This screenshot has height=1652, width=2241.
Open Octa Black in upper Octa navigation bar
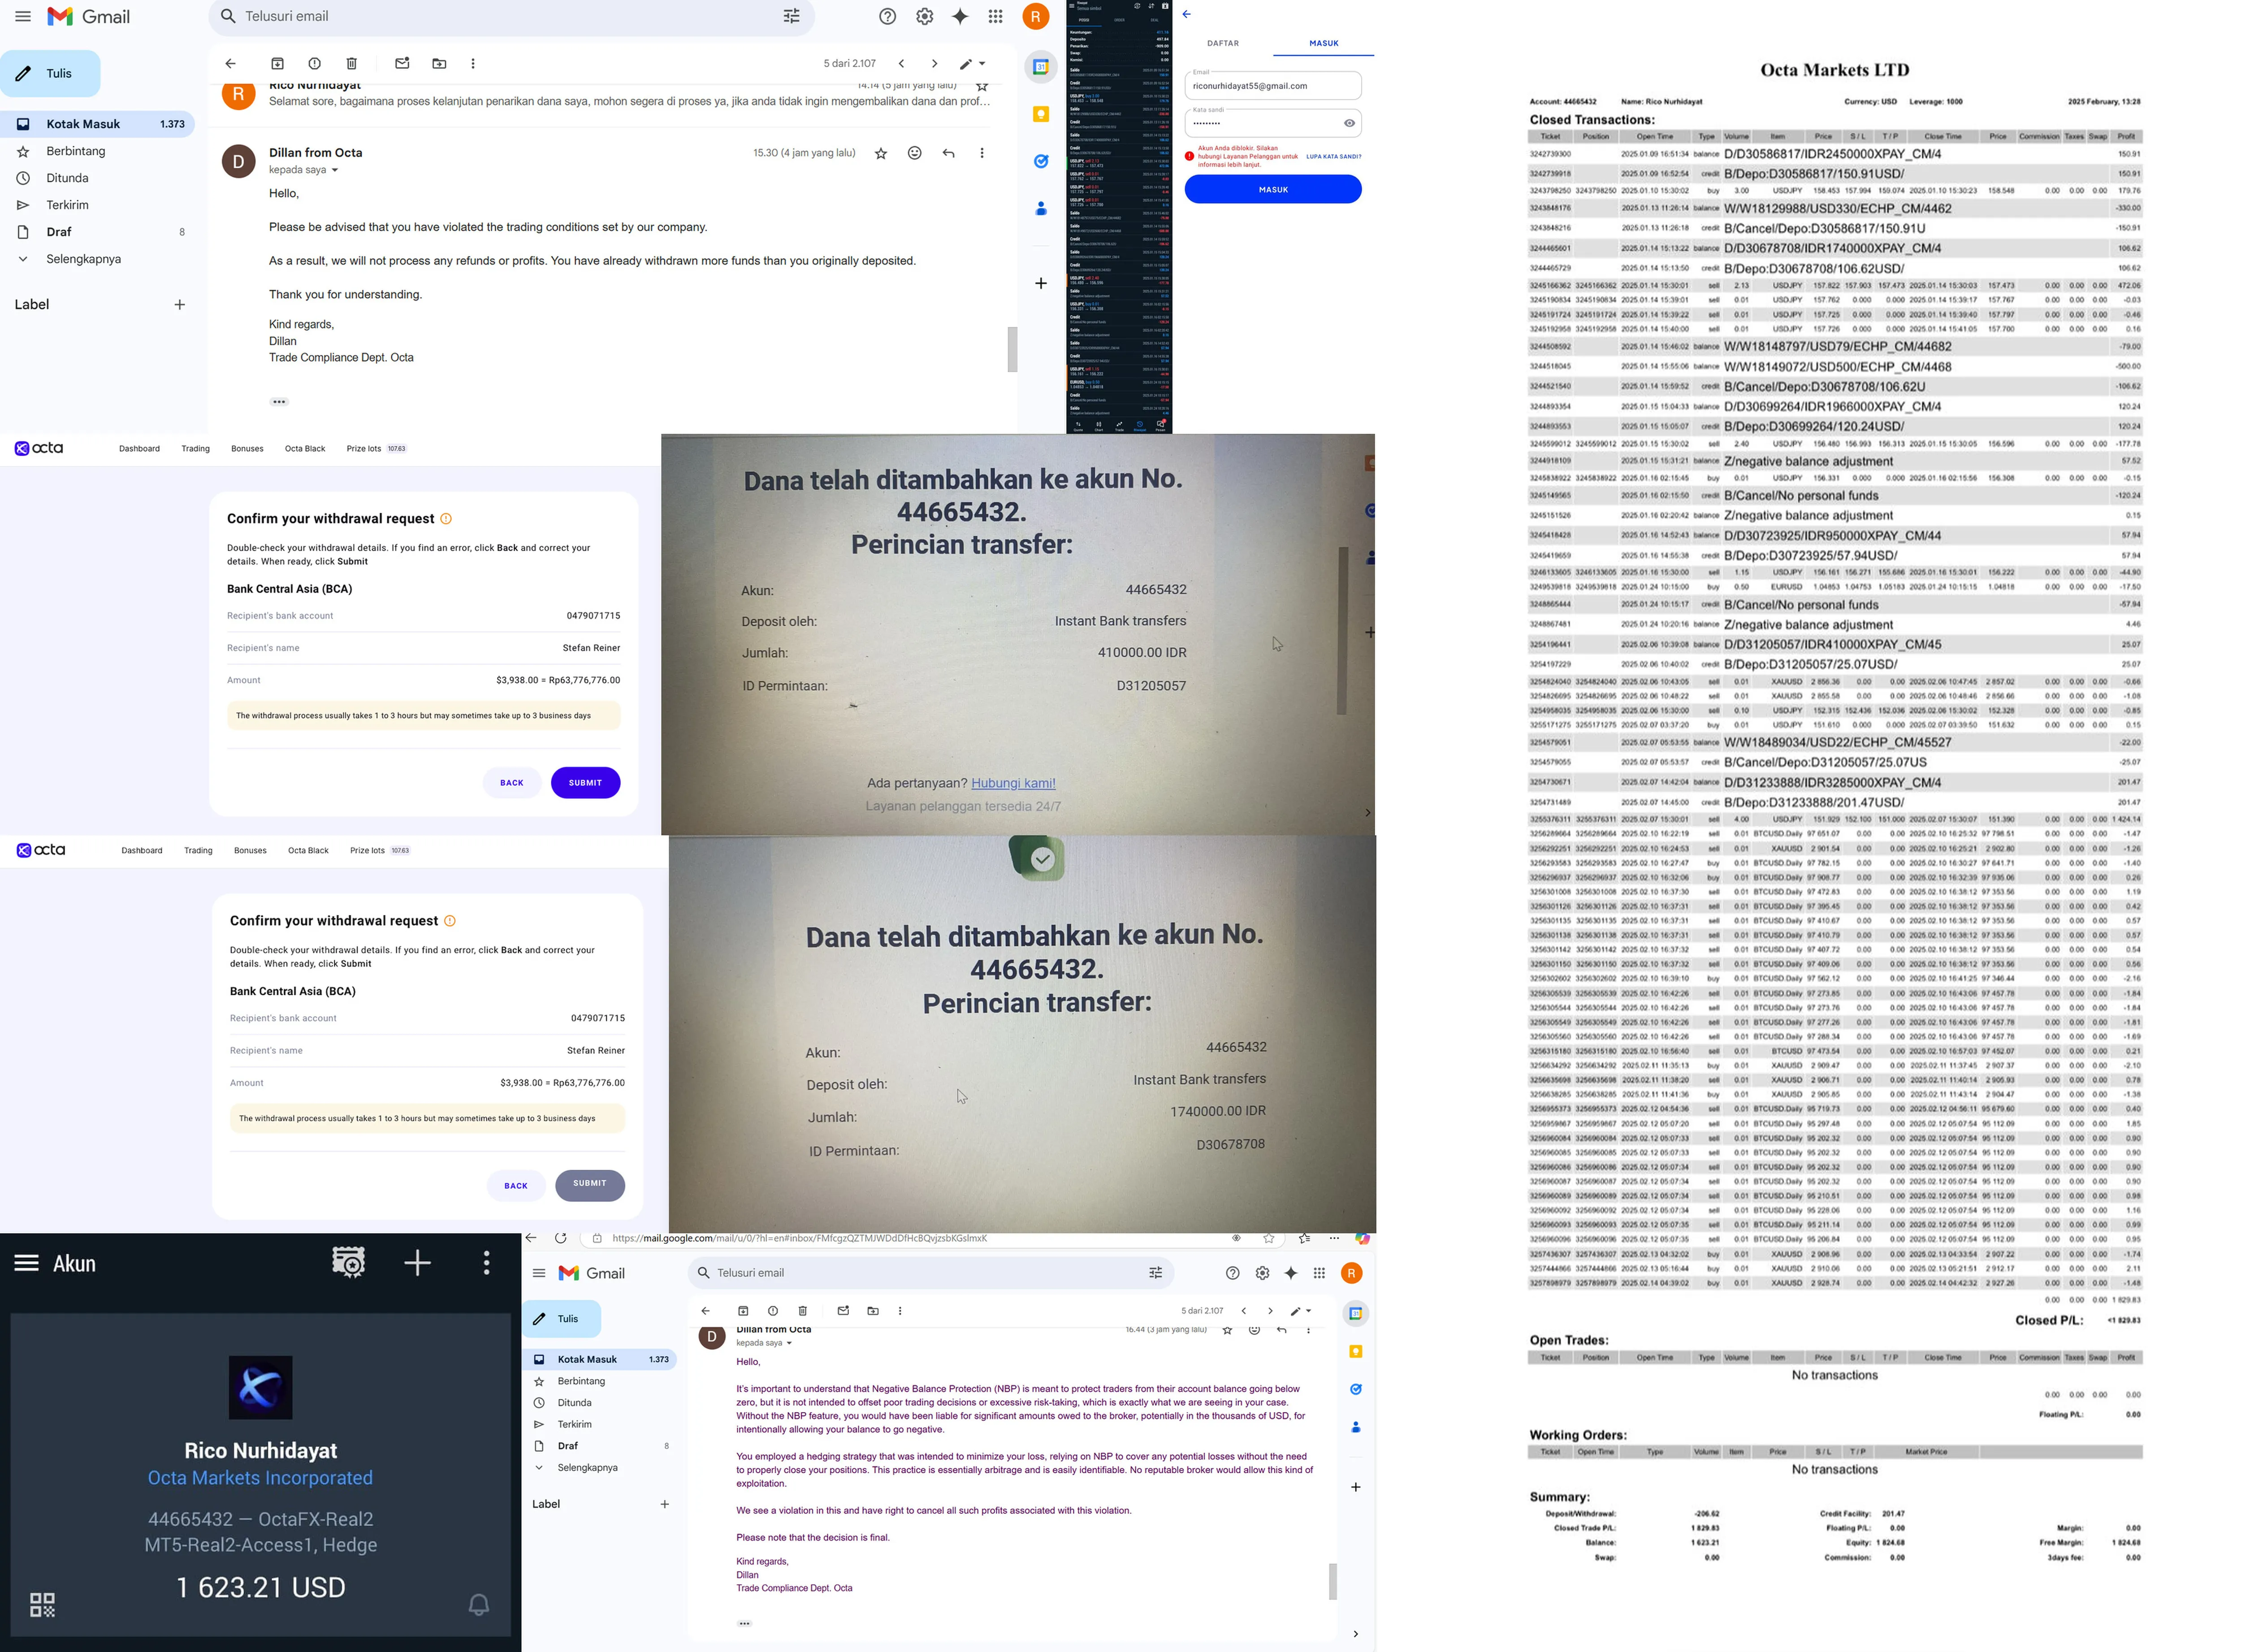pos(305,448)
